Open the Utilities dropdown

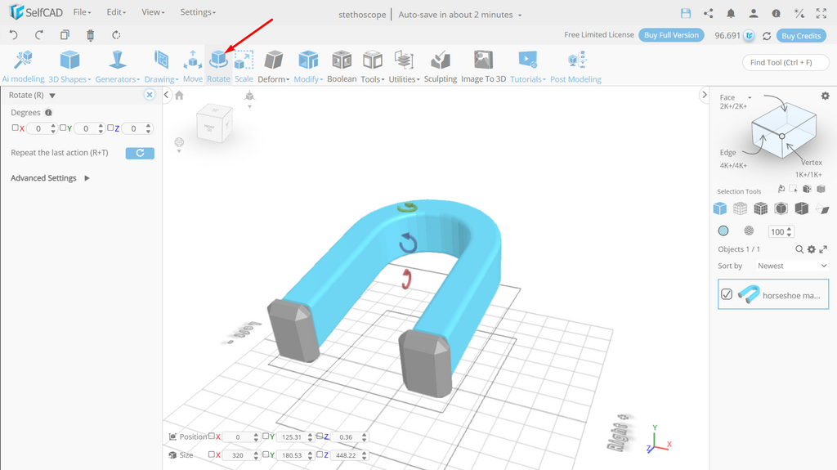point(404,66)
